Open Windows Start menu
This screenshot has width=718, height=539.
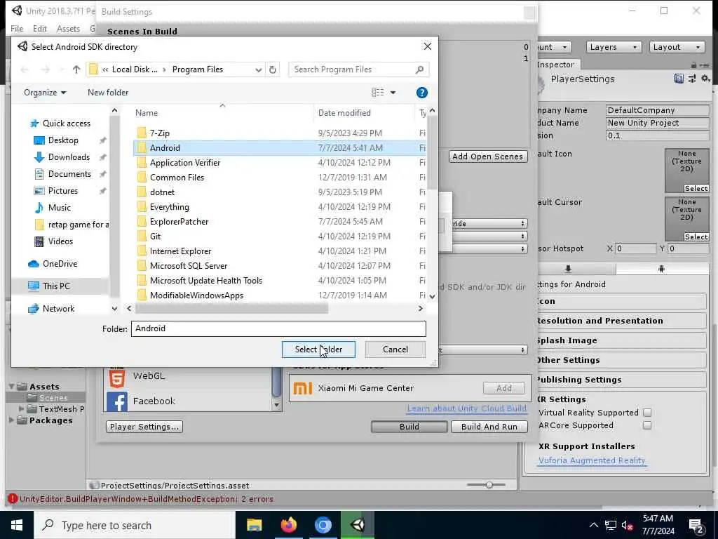coord(17,525)
